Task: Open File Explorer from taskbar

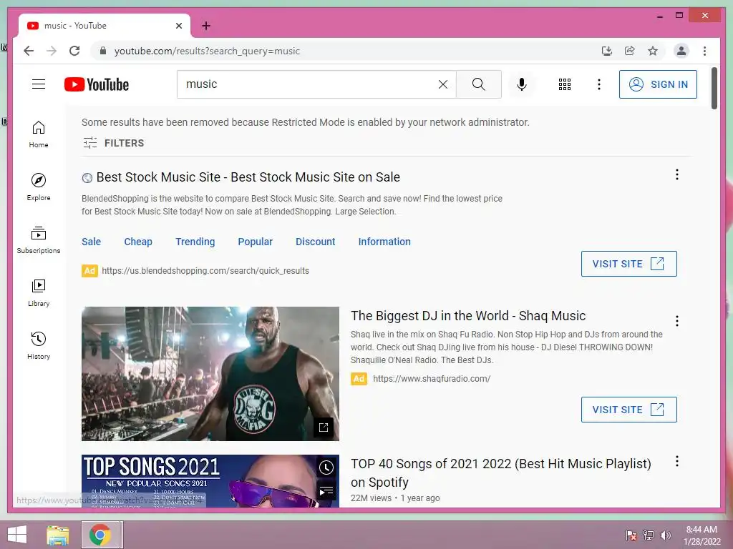Action: tap(58, 535)
